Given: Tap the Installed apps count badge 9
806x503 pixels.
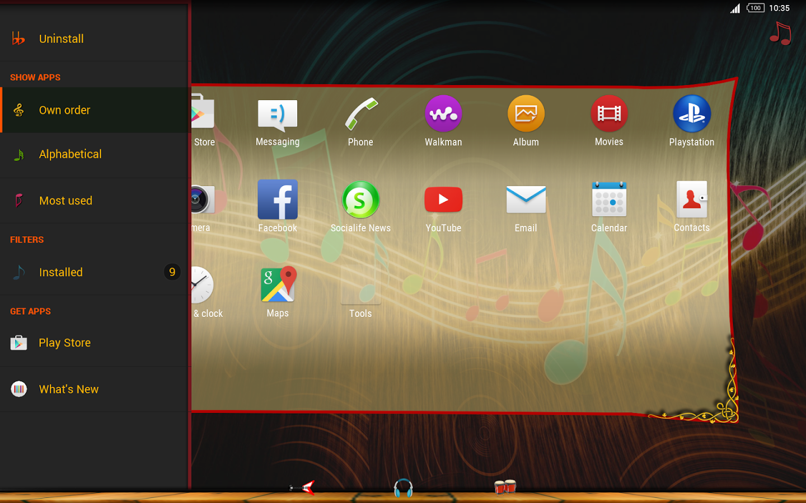Looking at the screenshot, I should pyautogui.click(x=172, y=272).
